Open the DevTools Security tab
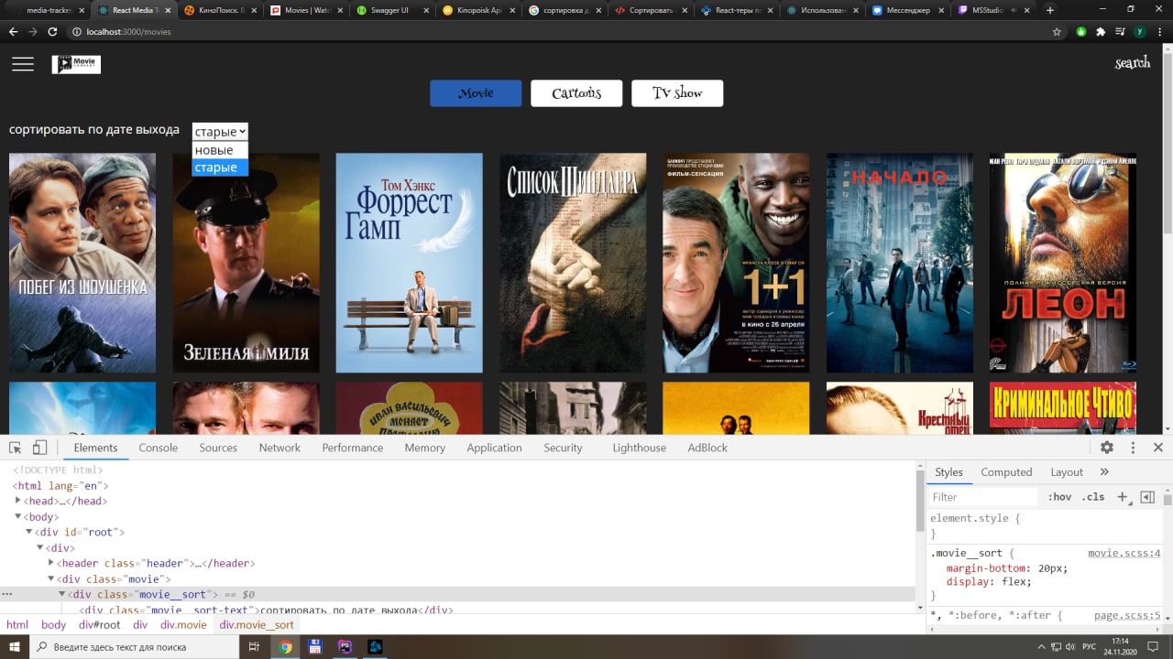 pos(563,448)
